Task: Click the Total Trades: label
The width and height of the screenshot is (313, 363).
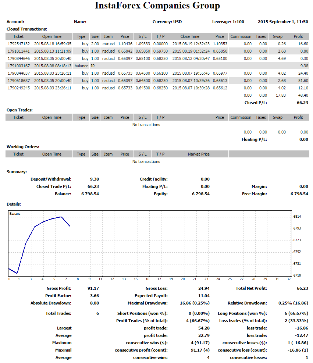Action: tap(58, 313)
